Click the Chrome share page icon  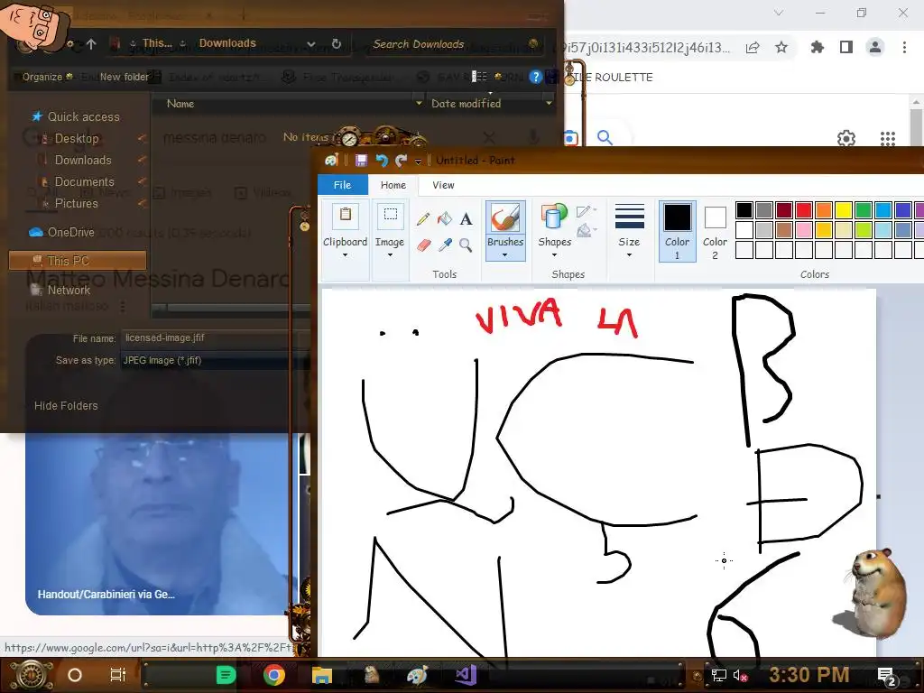coord(753,47)
